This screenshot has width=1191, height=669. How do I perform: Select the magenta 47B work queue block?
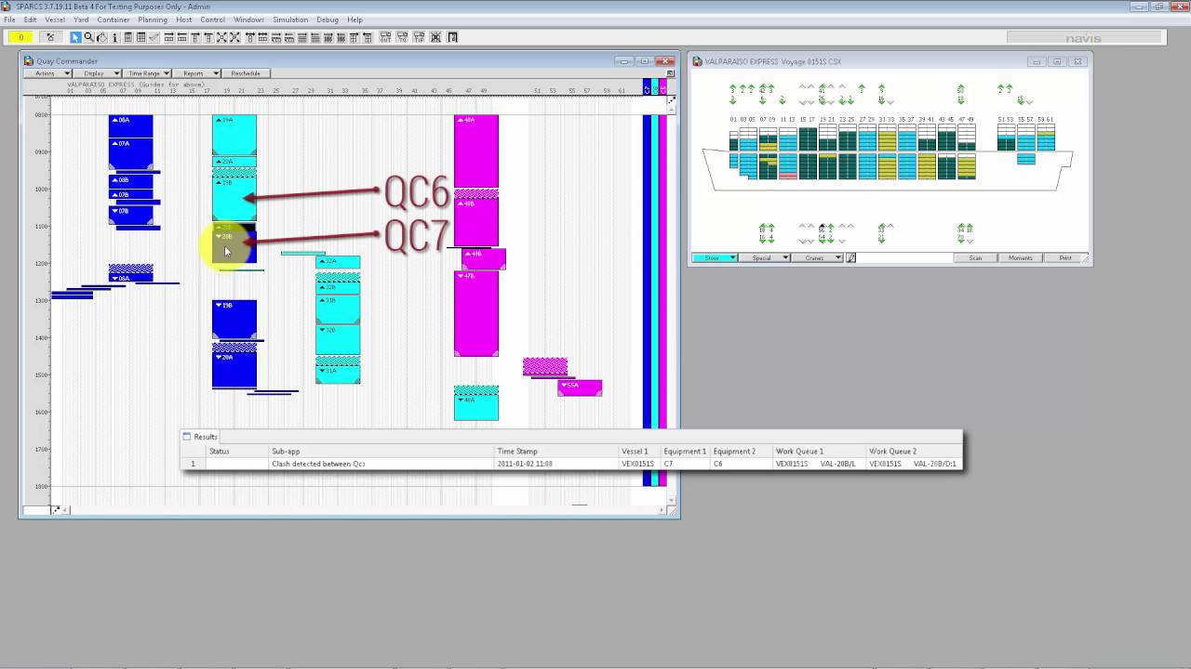(x=475, y=313)
